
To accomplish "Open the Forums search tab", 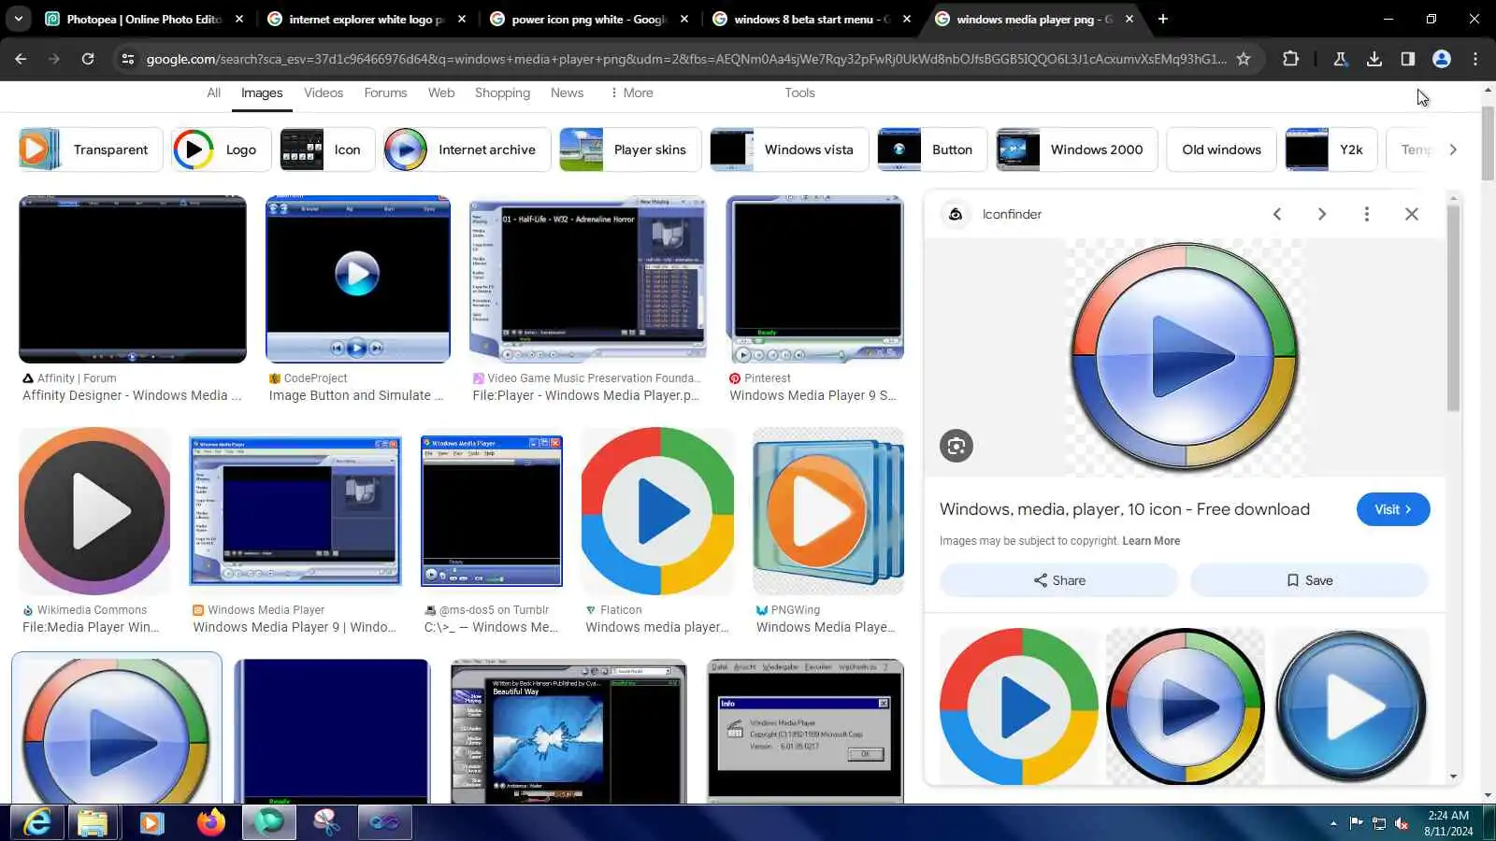I will coord(385,93).
